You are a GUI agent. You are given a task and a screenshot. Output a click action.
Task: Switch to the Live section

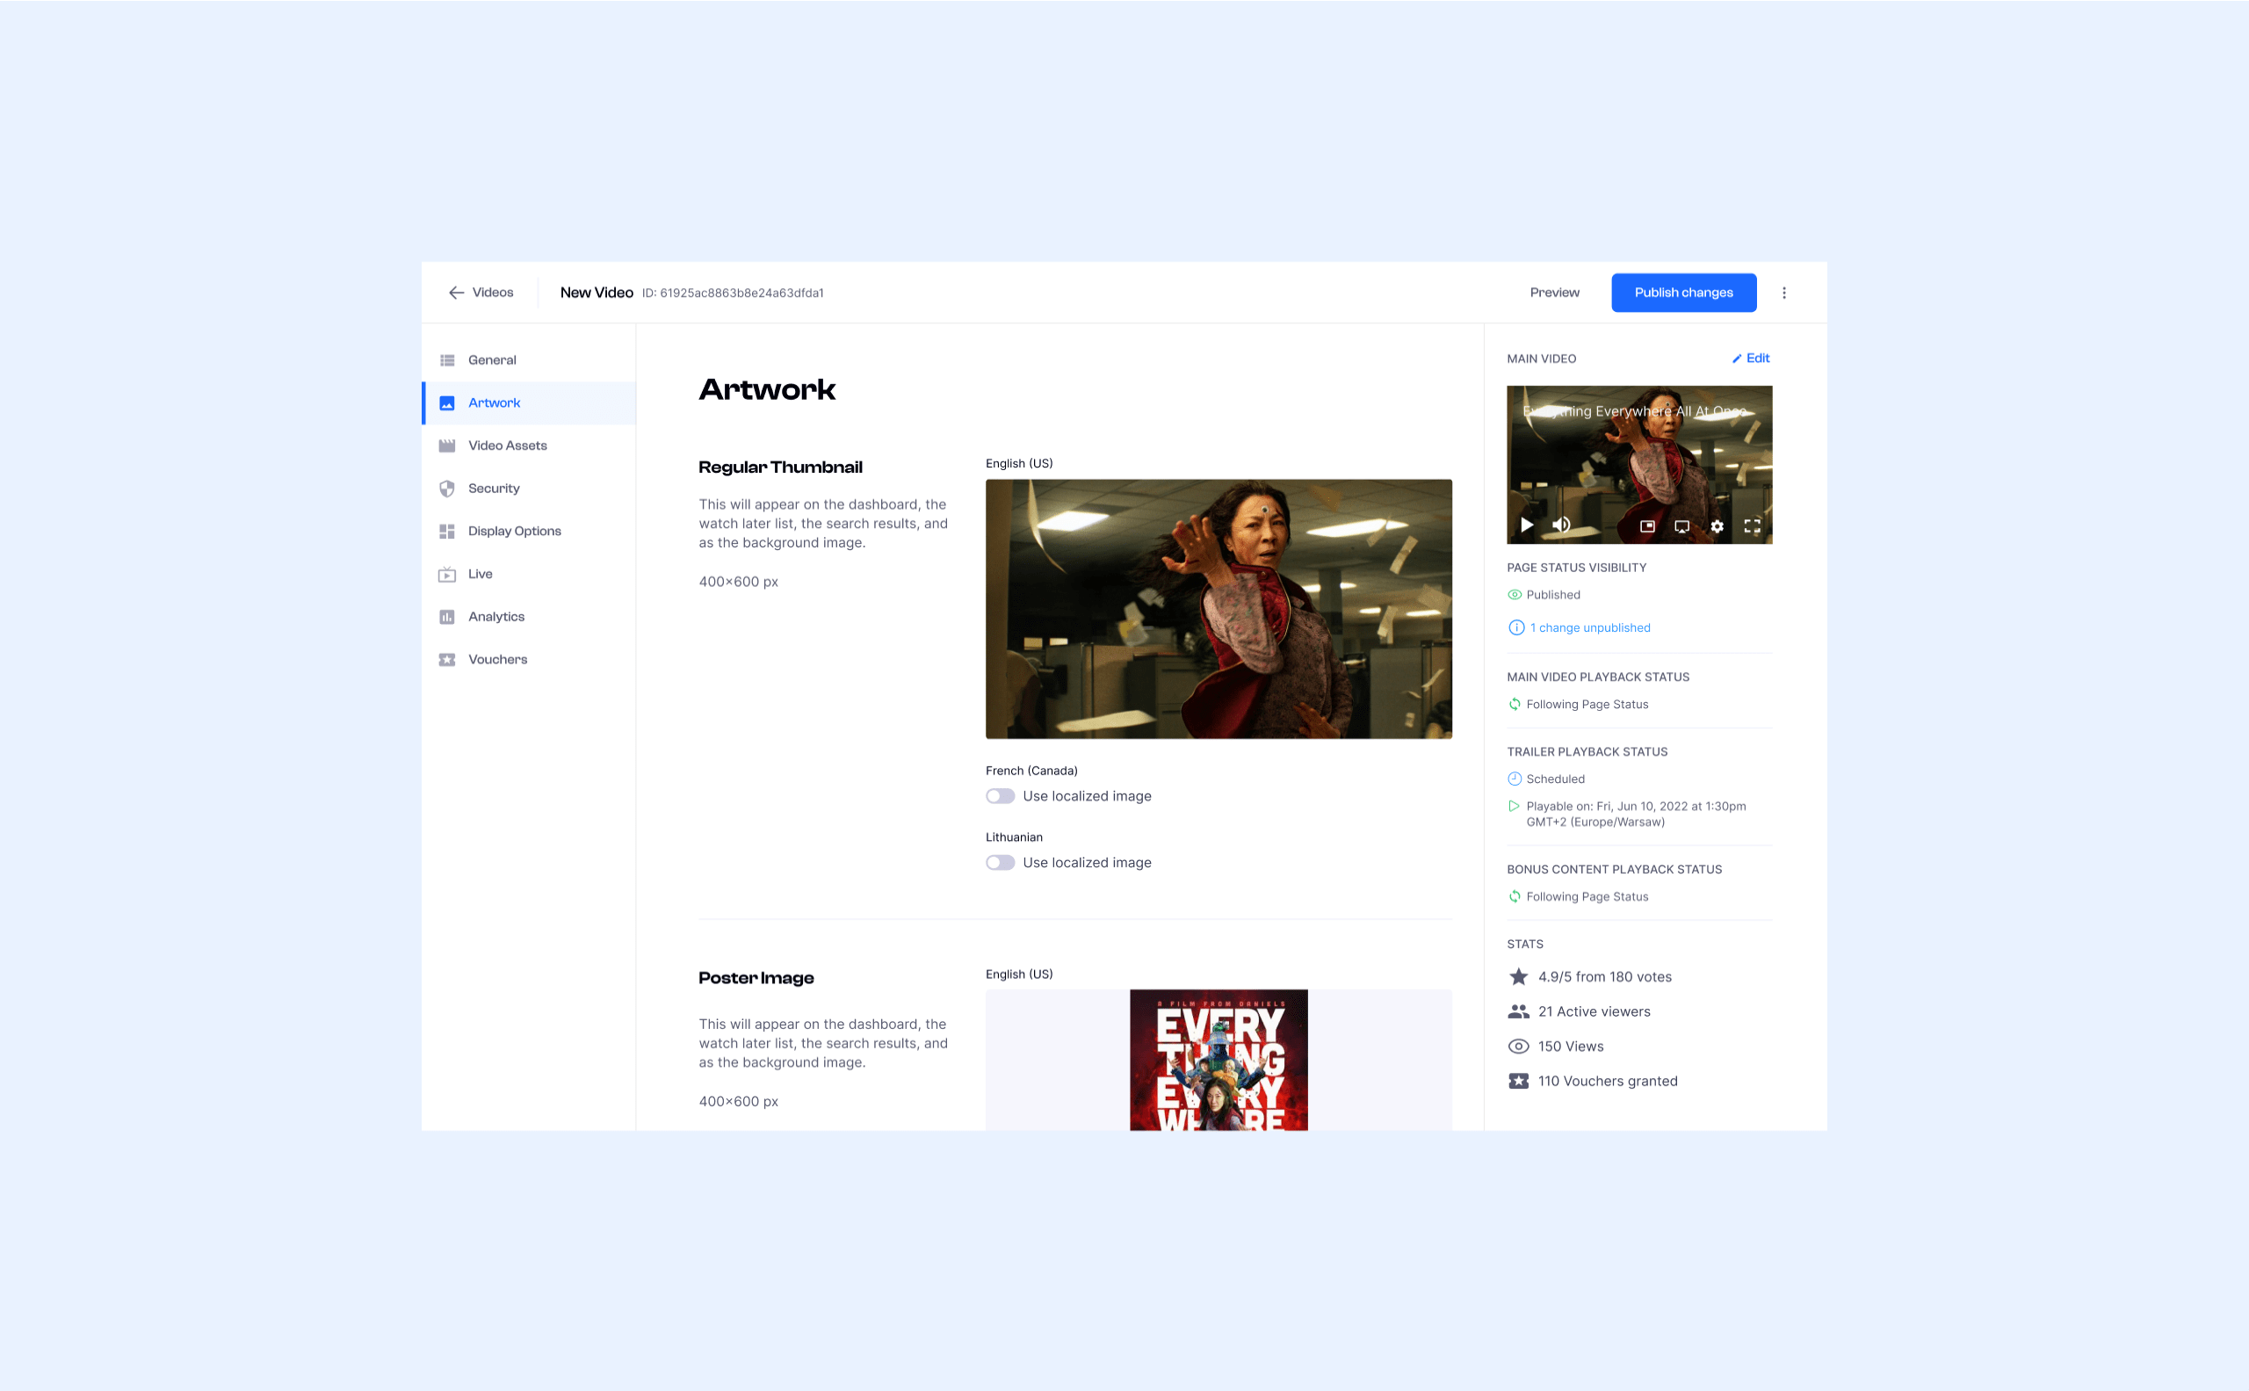[529, 574]
